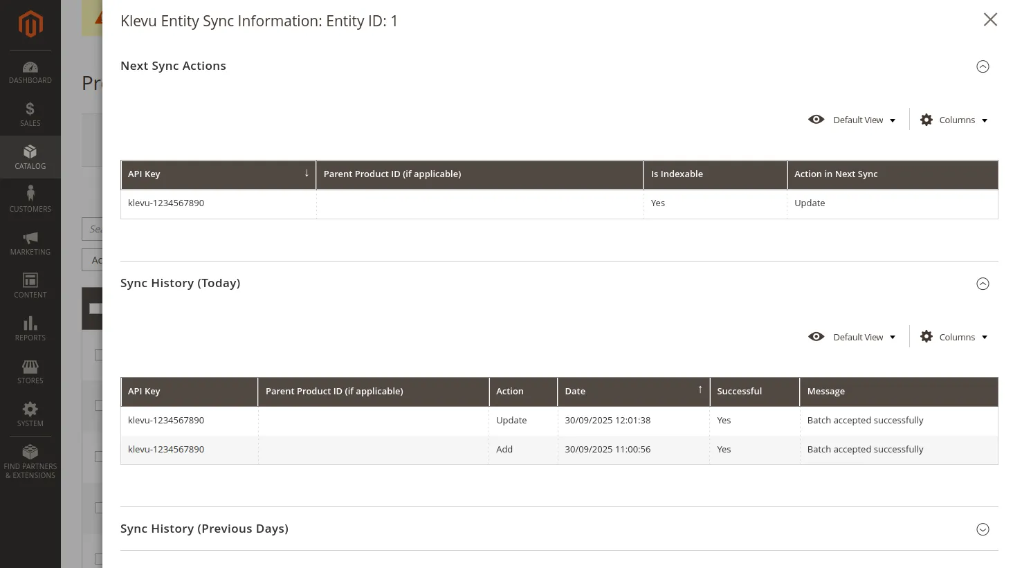Expand Sync History (Previous Days) section
The width and height of the screenshot is (1013, 568).
(983, 529)
